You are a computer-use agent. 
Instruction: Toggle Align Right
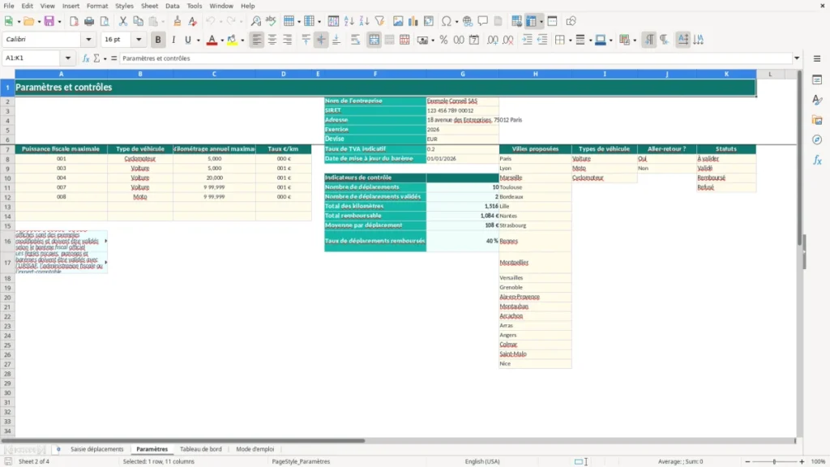288,40
